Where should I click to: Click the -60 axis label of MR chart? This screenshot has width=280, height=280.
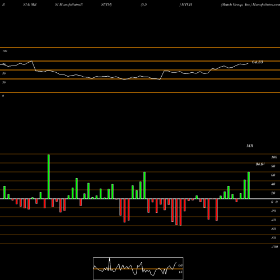click(x=273, y=229)
